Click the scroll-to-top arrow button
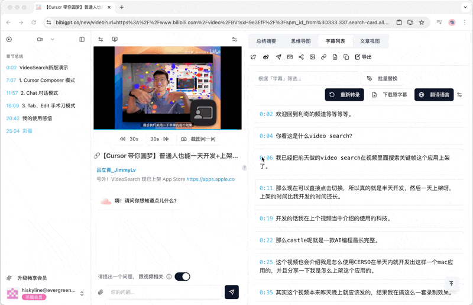473x305 pixels. coord(451,284)
